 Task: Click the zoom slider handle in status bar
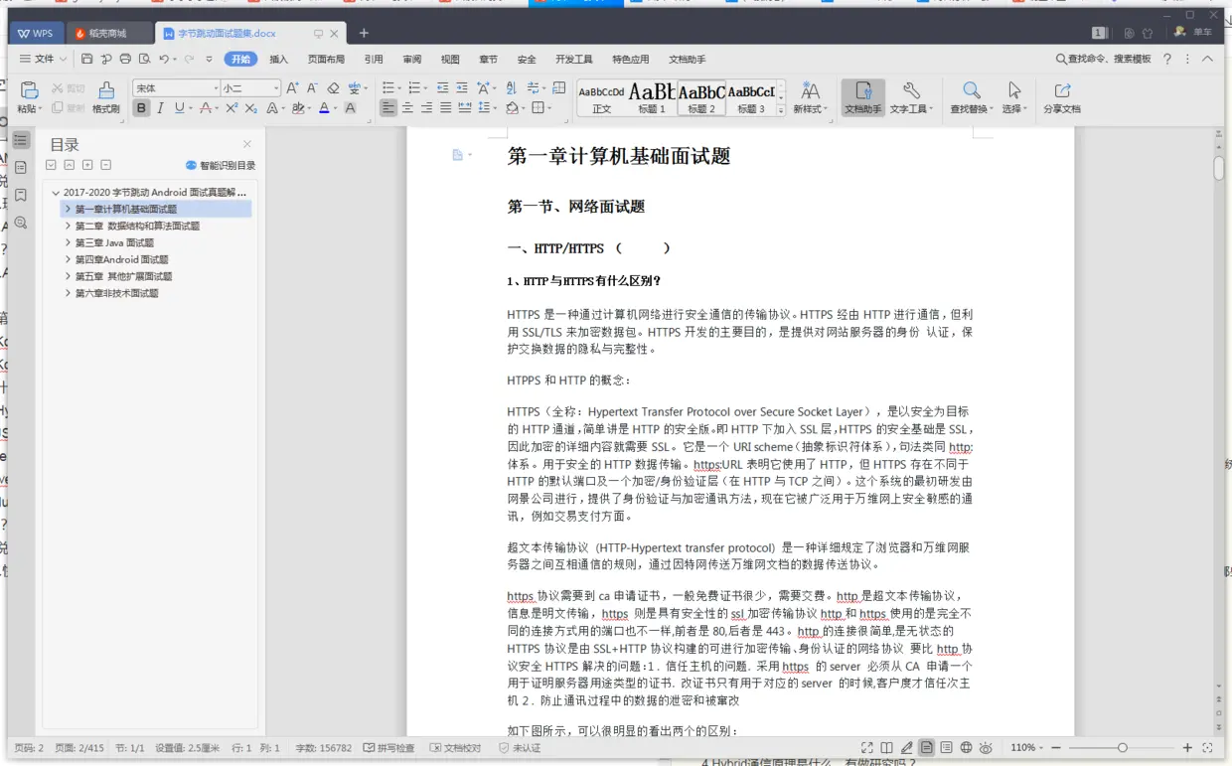[x=1122, y=748]
